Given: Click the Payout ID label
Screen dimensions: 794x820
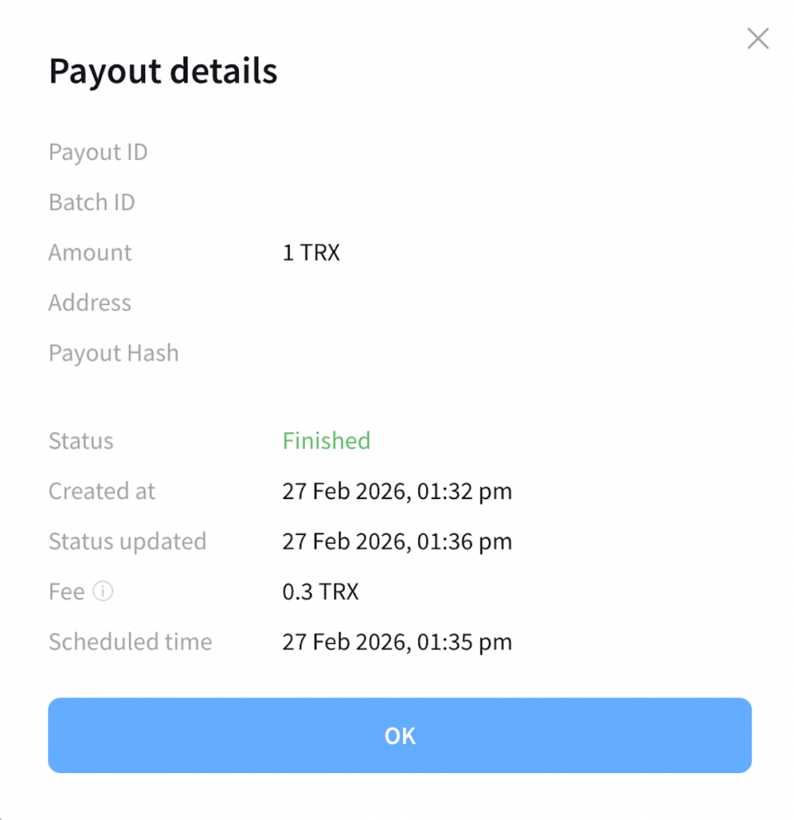Looking at the screenshot, I should pyautogui.click(x=98, y=152).
